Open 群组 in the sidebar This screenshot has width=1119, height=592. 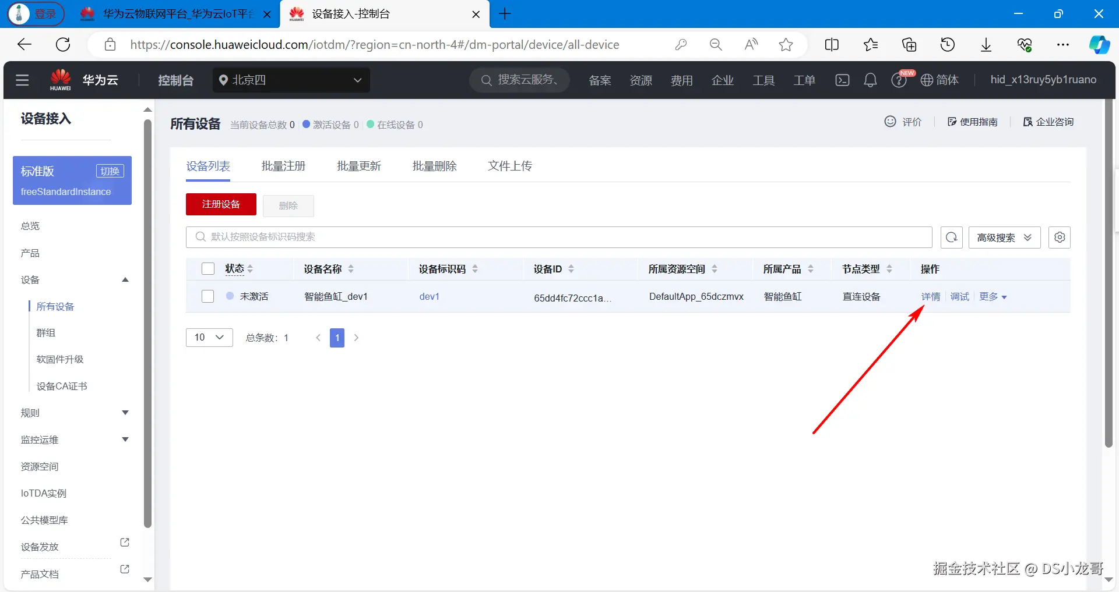pyautogui.click(x=46, y=333)
